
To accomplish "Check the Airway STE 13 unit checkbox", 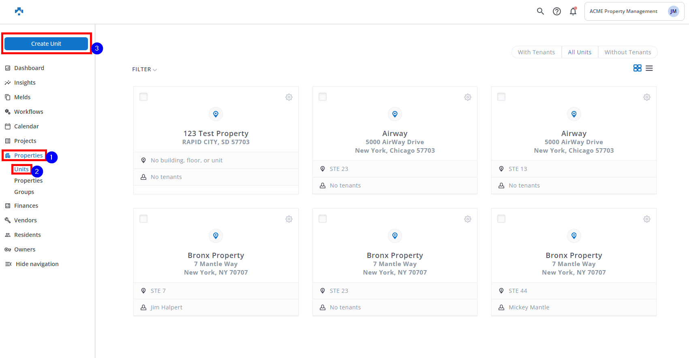I will 501,97.
